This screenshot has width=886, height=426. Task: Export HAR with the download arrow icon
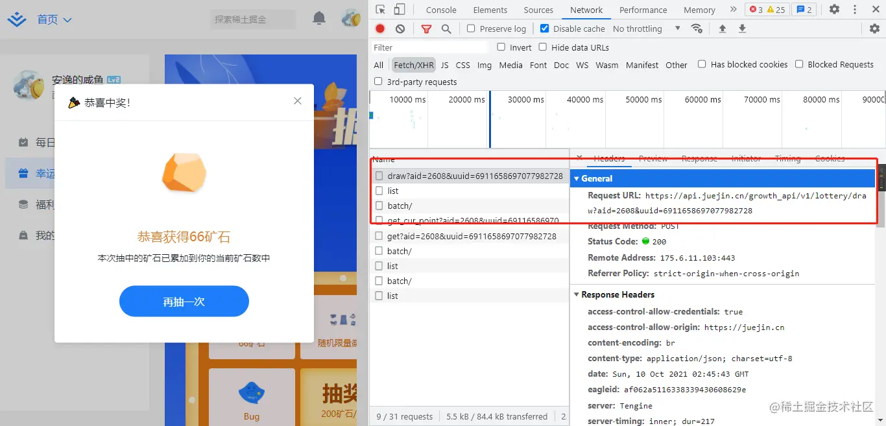[741, 29]
